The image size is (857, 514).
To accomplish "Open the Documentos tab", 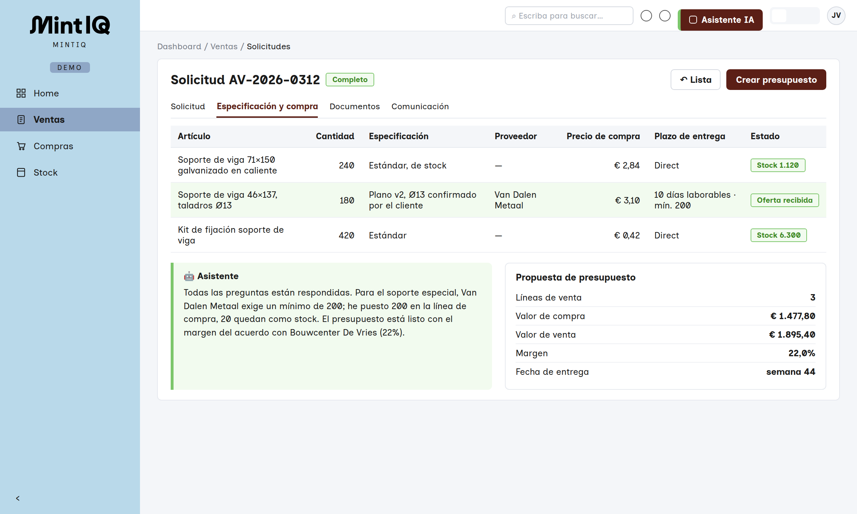I will (x=355, y=106).
